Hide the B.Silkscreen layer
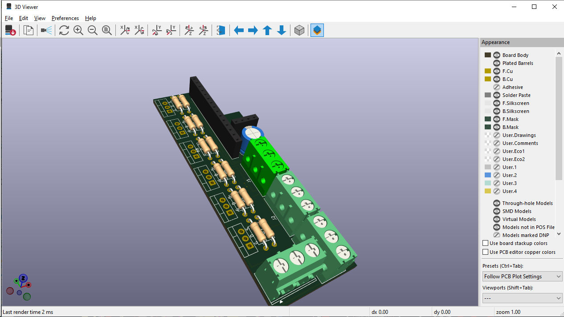The height and width of the screenshot is (317, 564). pyautogui.click(x=497, y=111)
